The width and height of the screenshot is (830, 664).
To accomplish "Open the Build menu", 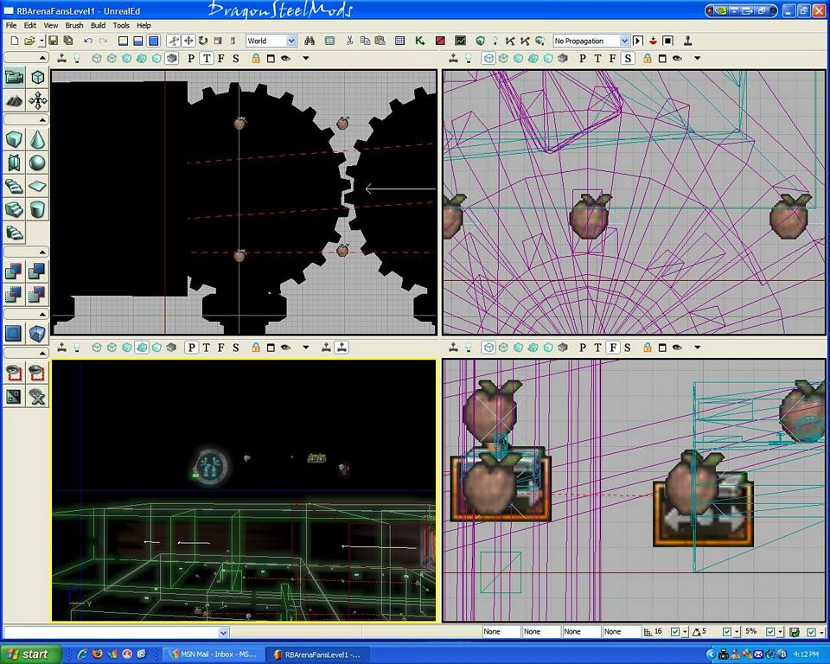I will [98, 26].
